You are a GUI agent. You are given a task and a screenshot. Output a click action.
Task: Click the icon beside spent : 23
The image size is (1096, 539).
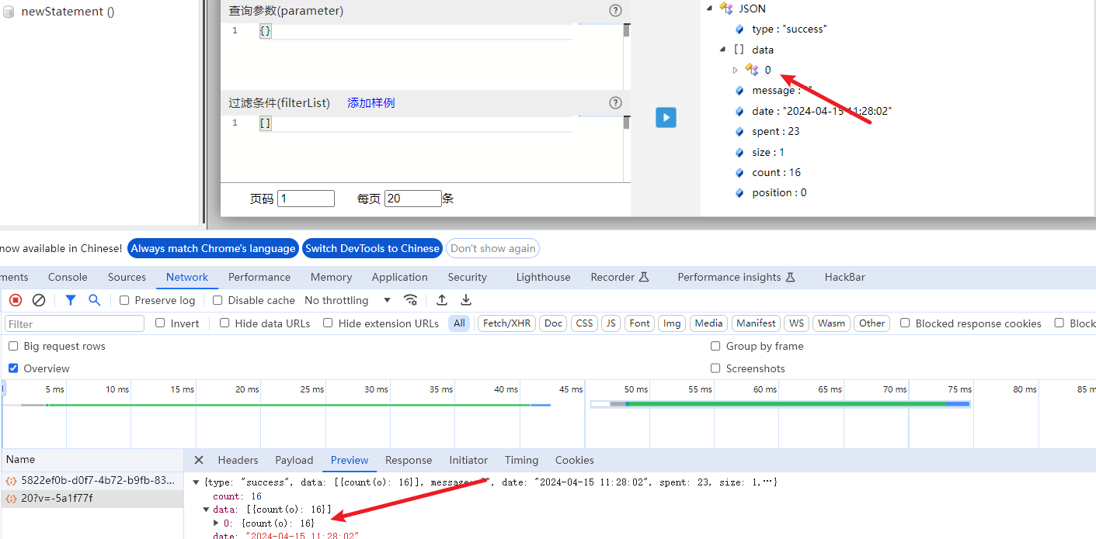coord(740,131)
